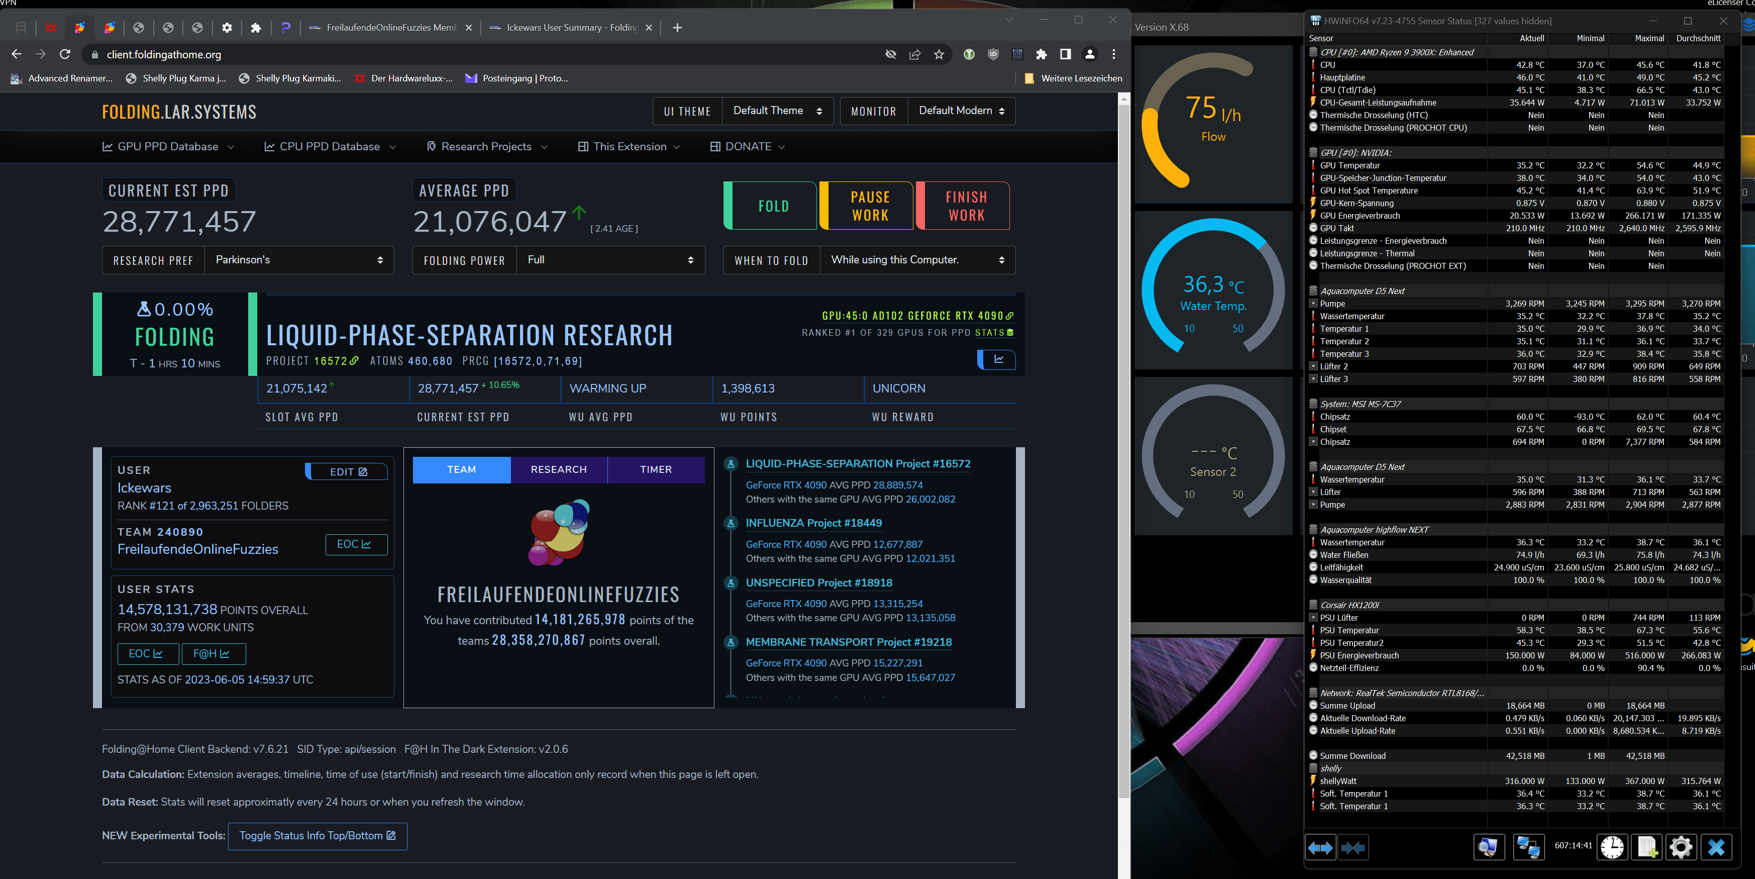Open MEMBRANE TRANSPORT Project #19218 link

(x=849, y=642)
